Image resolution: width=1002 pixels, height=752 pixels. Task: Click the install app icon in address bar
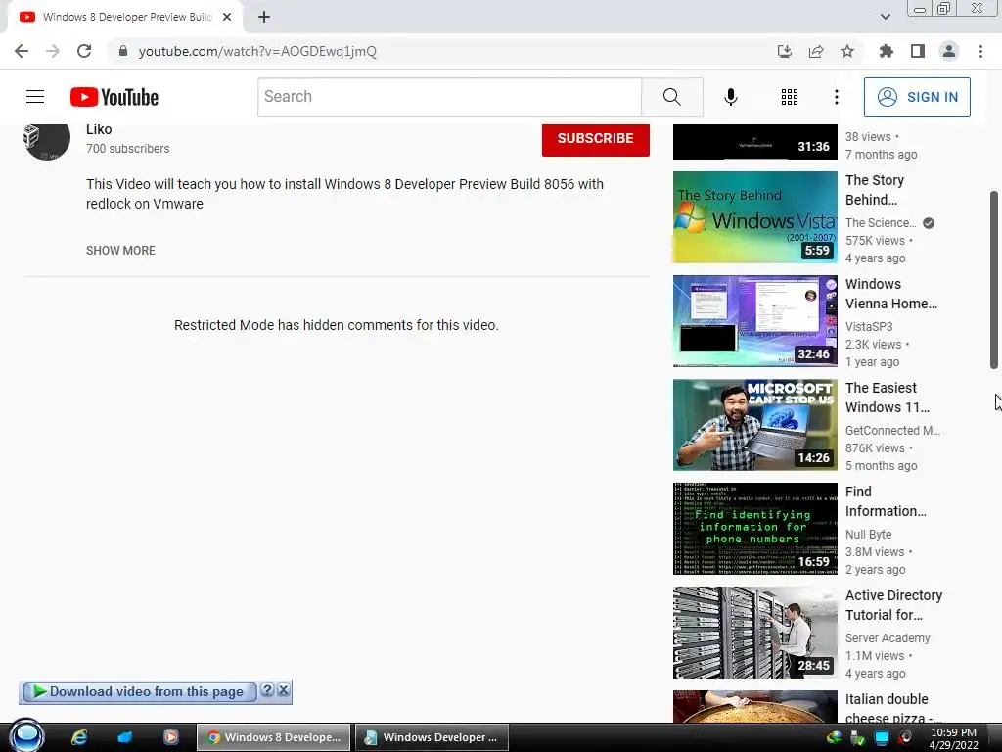click(x=784, y=51)
